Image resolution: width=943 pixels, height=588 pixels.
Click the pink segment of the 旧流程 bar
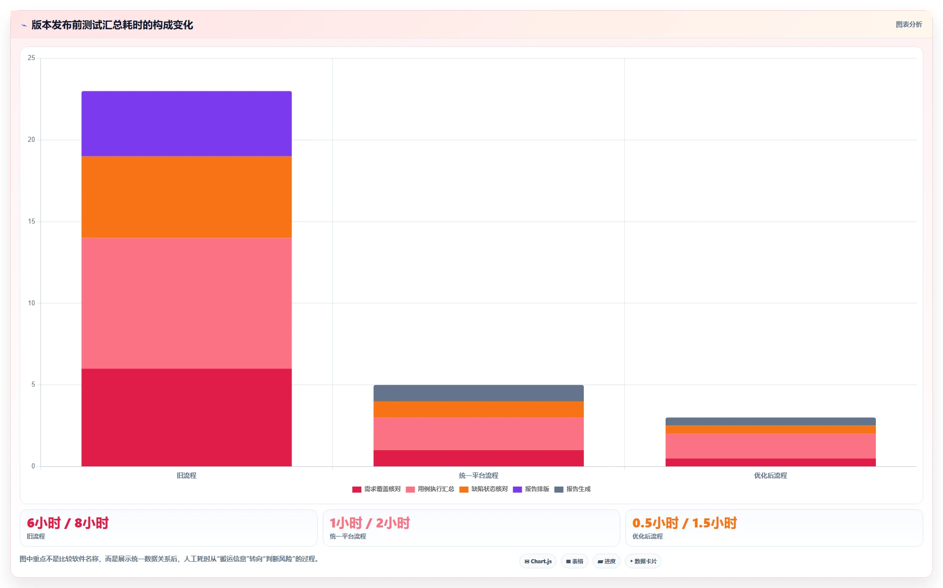point(186,303)
